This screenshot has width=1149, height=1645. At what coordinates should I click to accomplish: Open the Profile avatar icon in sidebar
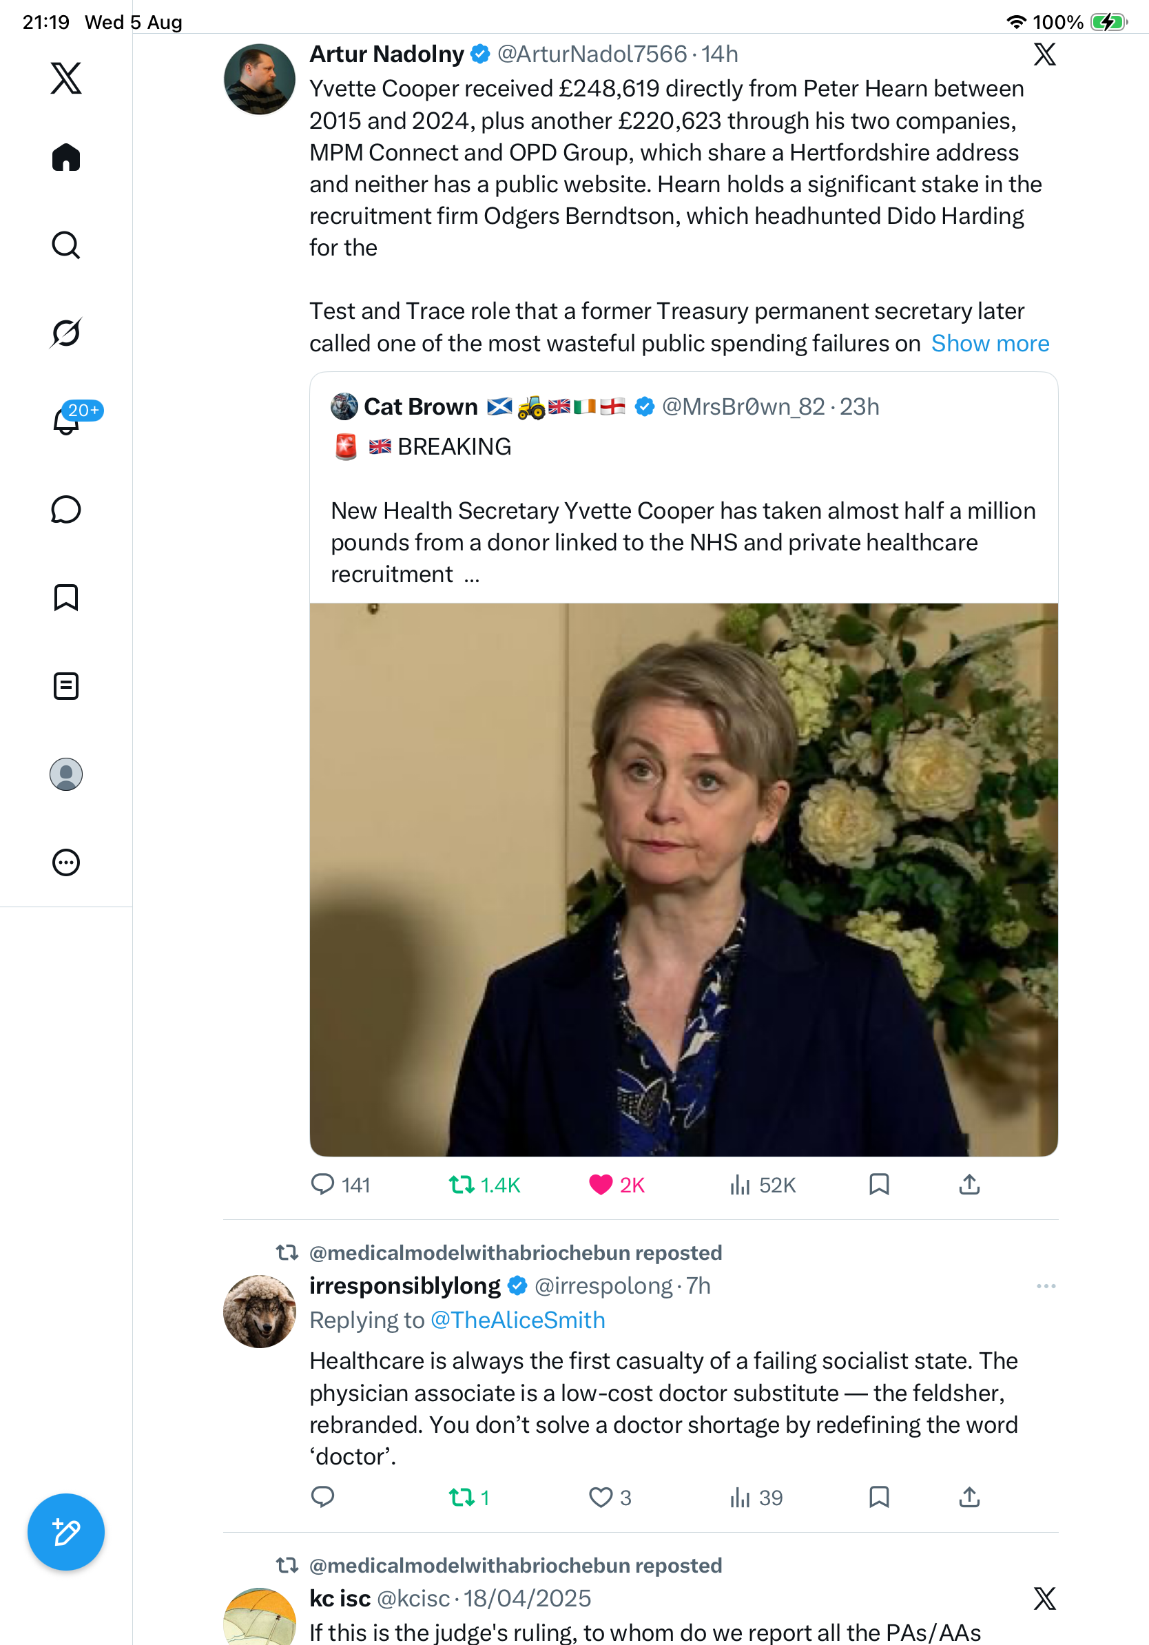(x=66, y=774)
